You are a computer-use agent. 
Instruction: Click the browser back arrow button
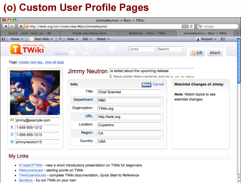pyautogui.click(x=5, y=26)
